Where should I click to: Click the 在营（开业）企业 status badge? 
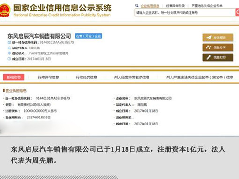pyautogui.click(x=89, y=36)
